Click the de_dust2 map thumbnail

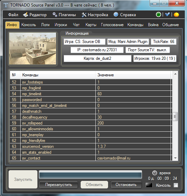click(x=33, y=48)
